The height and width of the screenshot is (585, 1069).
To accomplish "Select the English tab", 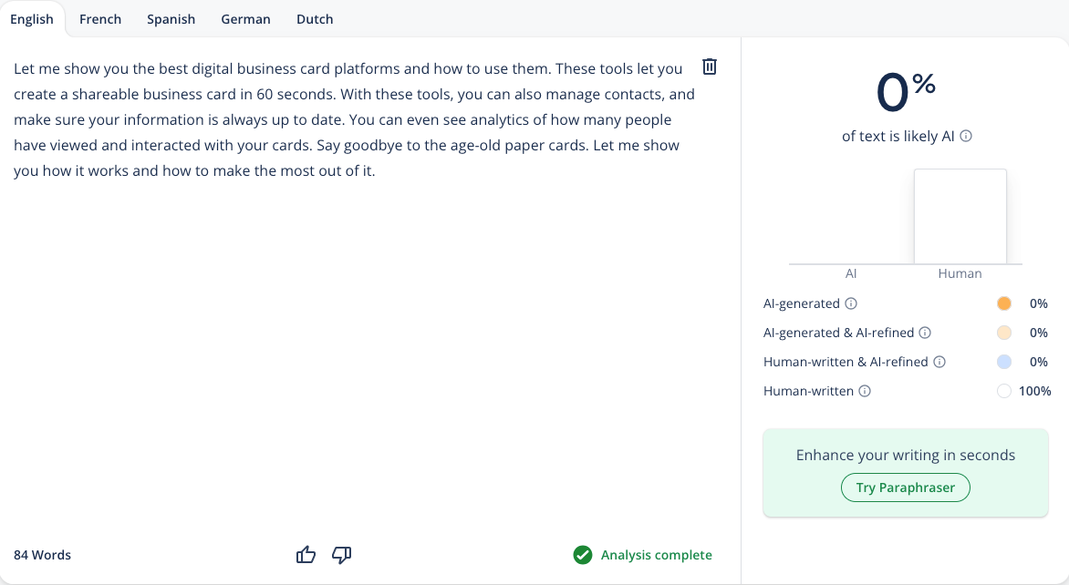I will click(31, 19).
